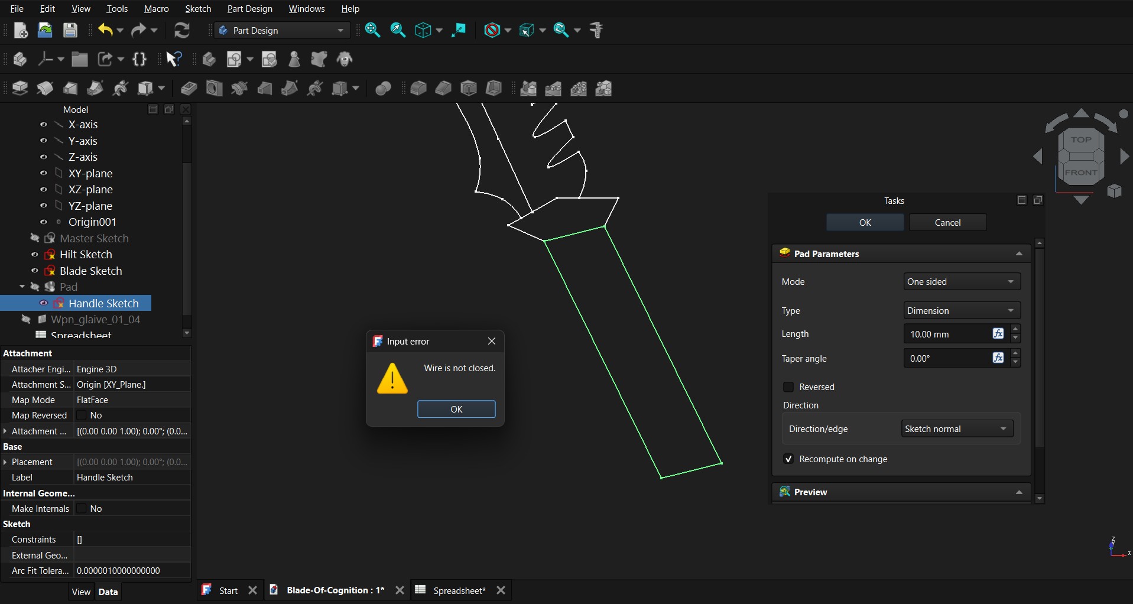Switch to the View property tab
This screenshot has width=1133, height=604.
81,592
